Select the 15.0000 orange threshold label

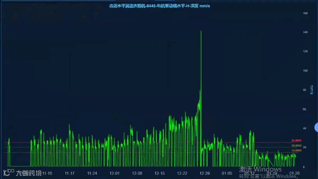tap(296, 151)
